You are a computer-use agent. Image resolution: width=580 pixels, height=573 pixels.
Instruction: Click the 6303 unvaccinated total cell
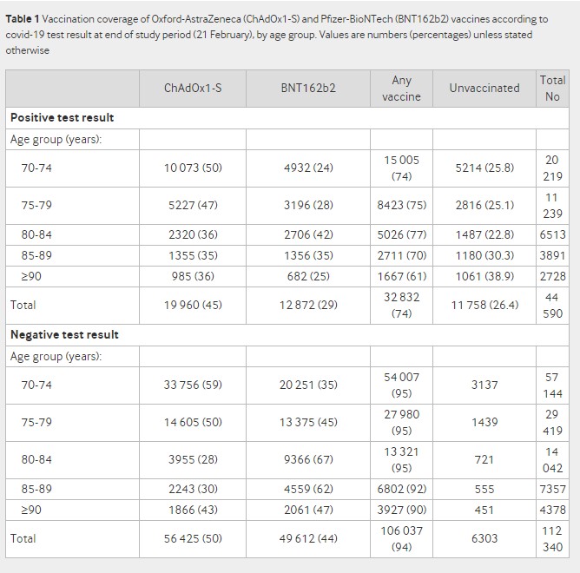click(484, 538)
